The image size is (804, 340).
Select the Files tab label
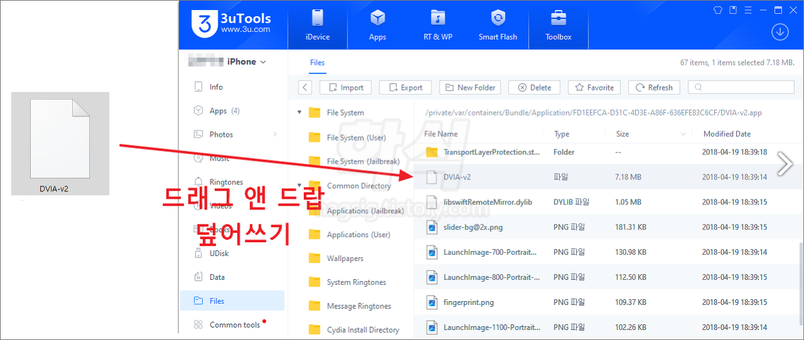pyautogui.click(x=317, y=62)
